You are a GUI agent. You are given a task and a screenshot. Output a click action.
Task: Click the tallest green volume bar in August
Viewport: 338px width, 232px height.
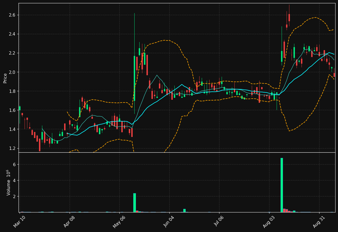(282, 185)
